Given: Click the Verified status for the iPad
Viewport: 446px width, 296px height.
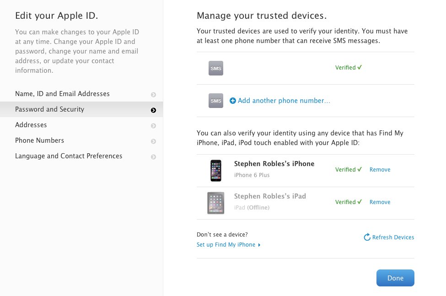Looking at the screenshot, I should (x=349, y=202).
